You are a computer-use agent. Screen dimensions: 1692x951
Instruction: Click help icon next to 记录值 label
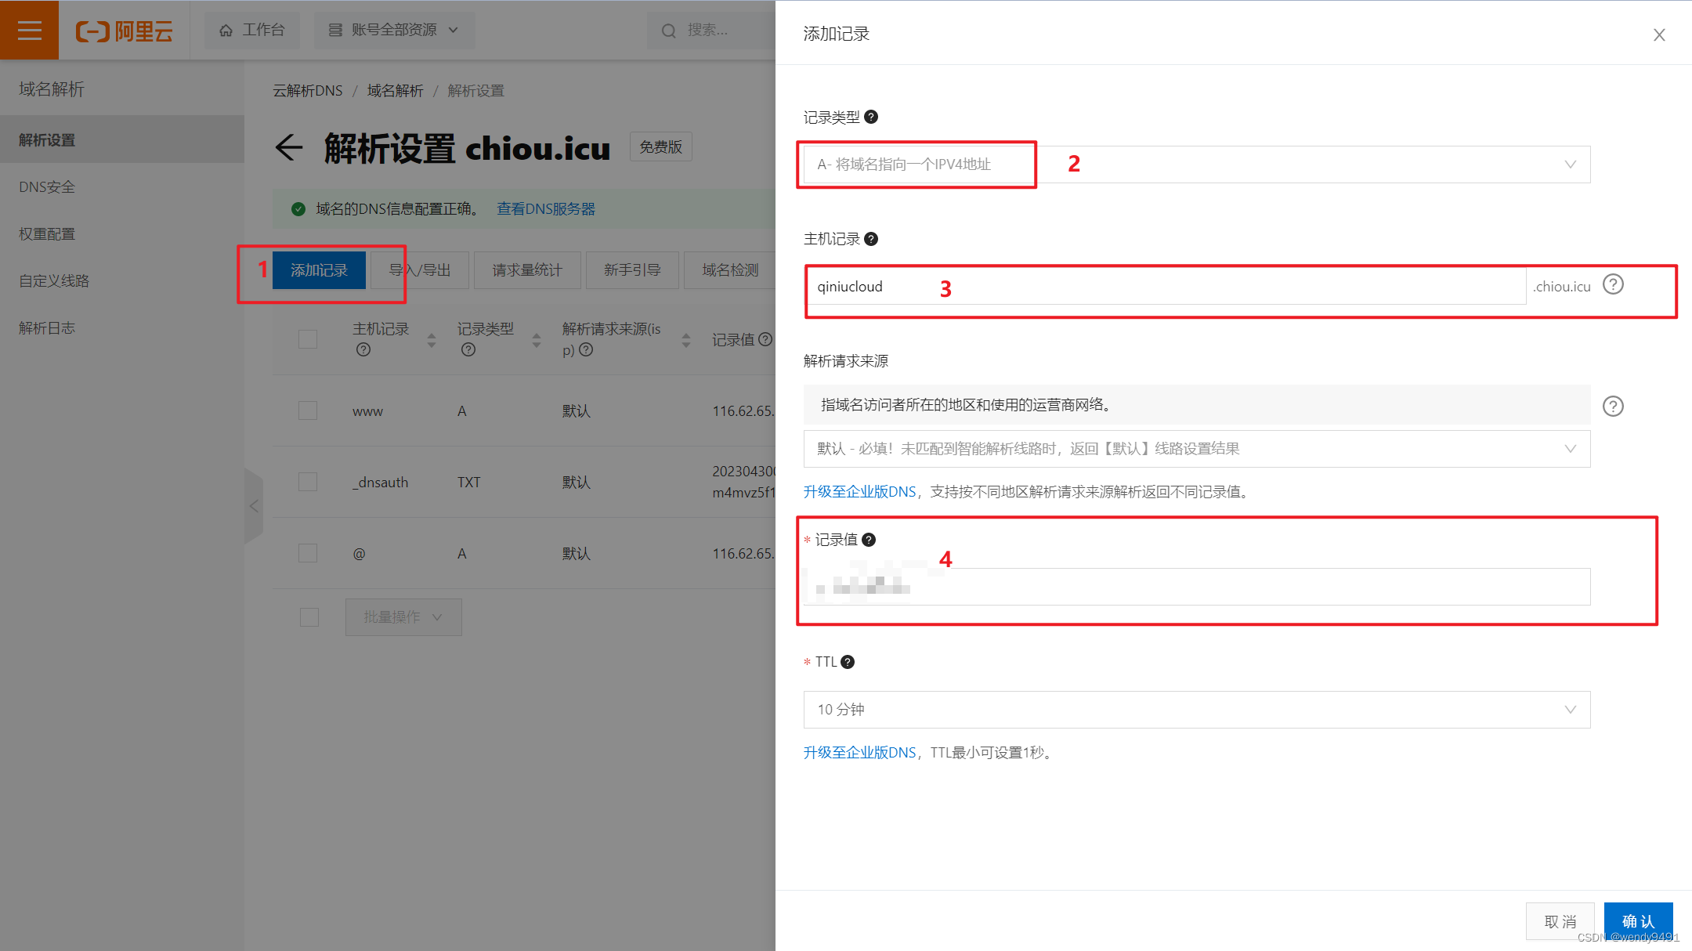tap(869, 540)
